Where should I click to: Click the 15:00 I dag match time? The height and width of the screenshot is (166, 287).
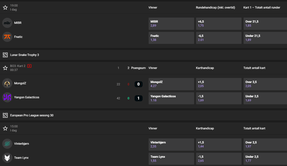click(14, 128)
